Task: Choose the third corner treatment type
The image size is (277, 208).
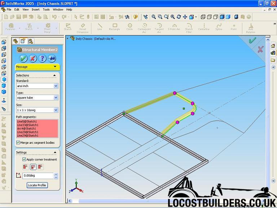Action: click(x=40, y=167)
